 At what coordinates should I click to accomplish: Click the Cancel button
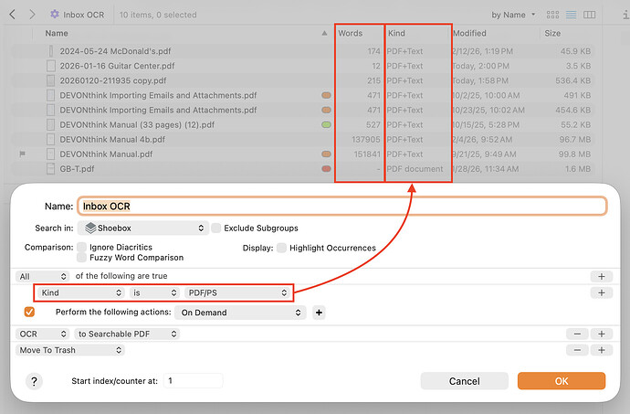click(464, 381)
